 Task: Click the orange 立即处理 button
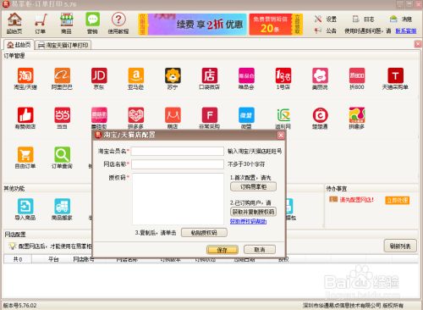(x=398, y=200)
